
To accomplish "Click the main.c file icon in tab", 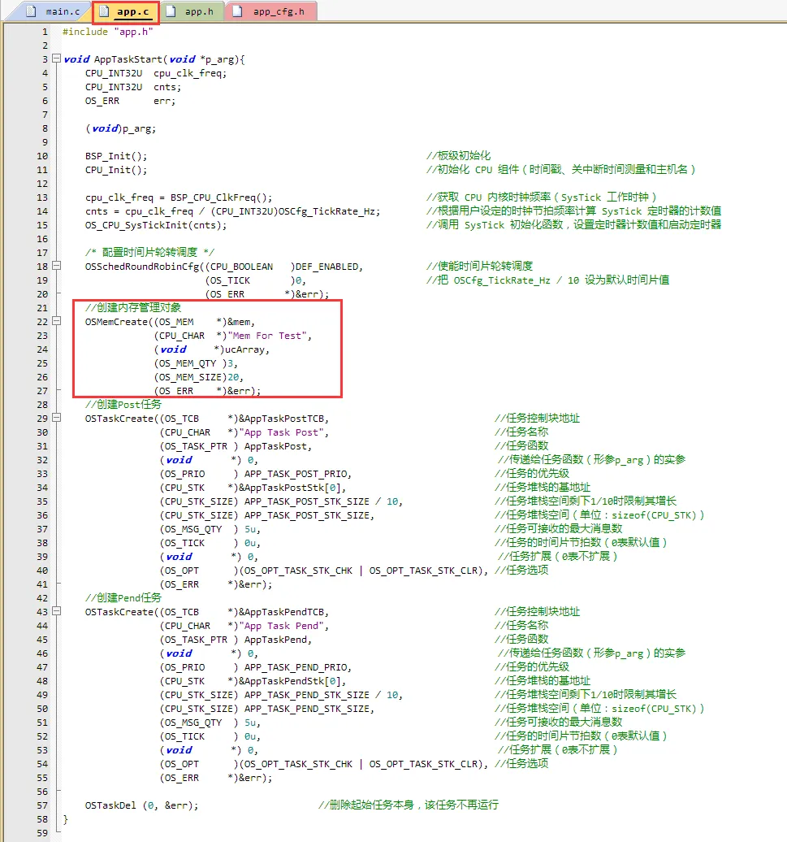I will pyautogui.click(x=31, y=11).
